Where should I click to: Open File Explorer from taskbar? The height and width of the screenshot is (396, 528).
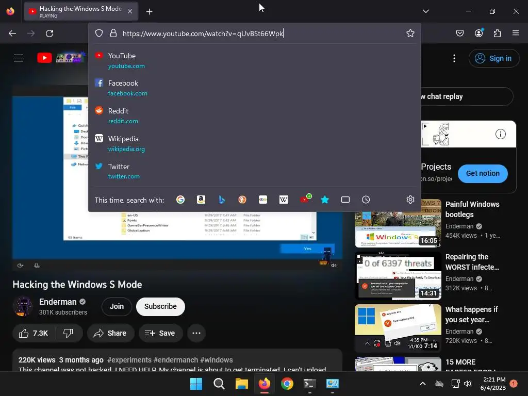click(241, 384)
